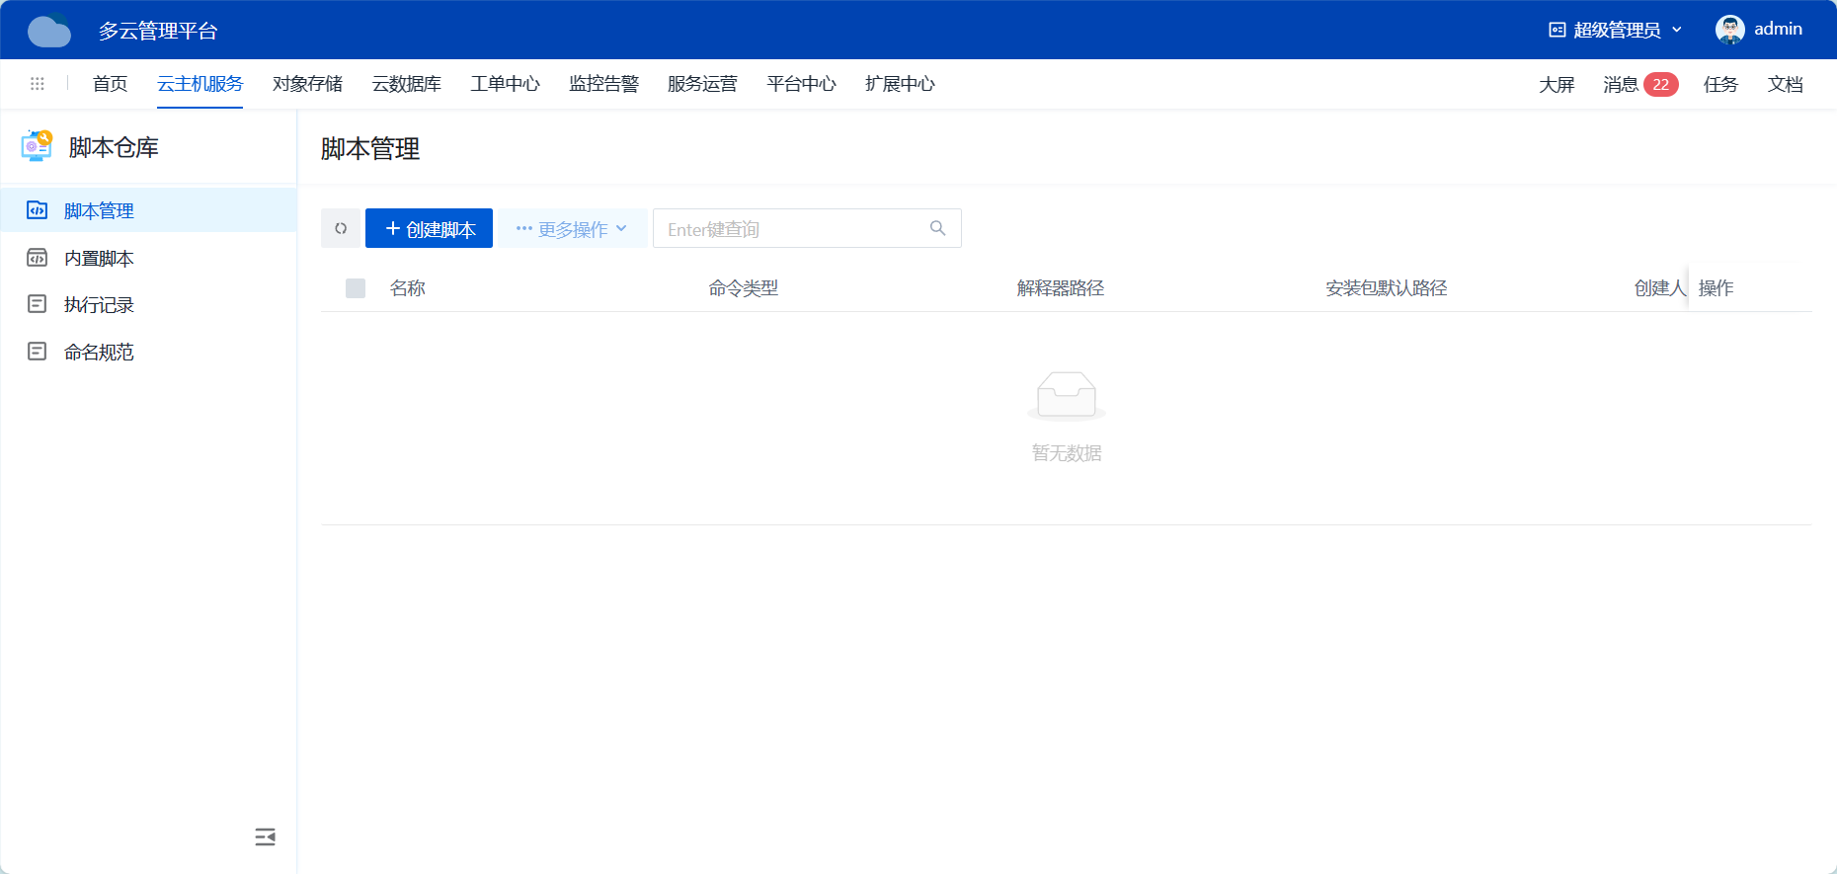This screenshot has width=1837, height=874.
Task: Click the role card icon beside 超级管理员
Action: [x=1557, y=30]
